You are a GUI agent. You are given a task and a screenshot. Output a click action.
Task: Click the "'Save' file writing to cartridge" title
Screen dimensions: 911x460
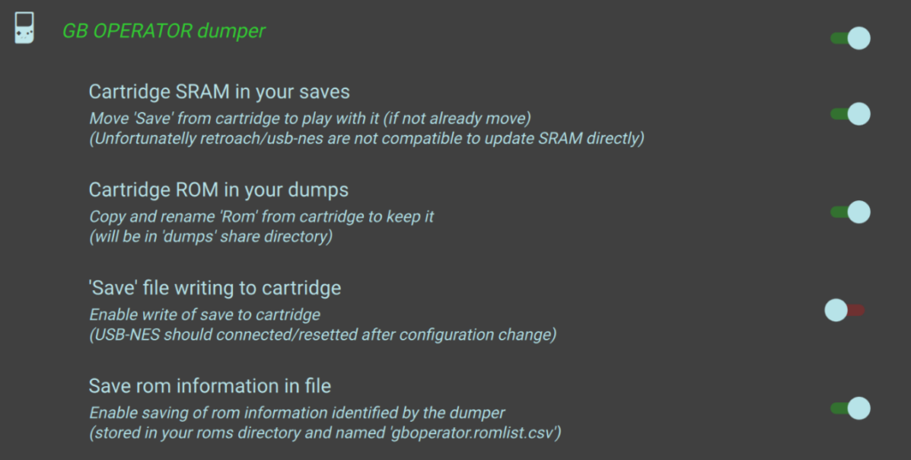tap(214, 287)
